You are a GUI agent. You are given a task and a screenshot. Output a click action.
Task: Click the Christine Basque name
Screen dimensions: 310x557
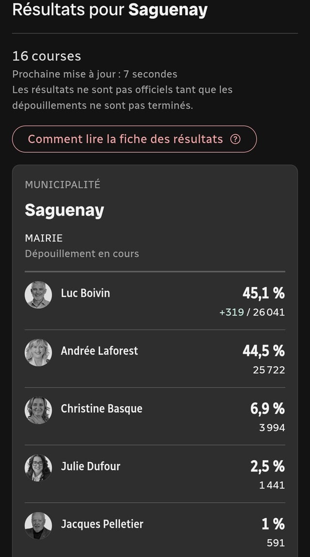102,408
